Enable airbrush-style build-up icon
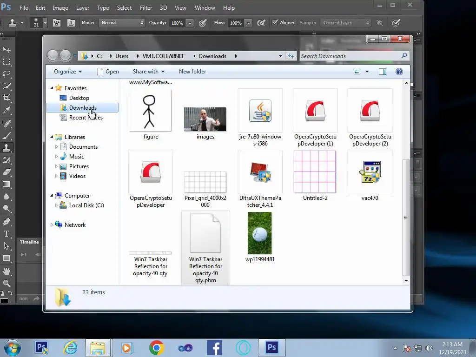Screen dimensions: 476x357 (x=261, y=23)
